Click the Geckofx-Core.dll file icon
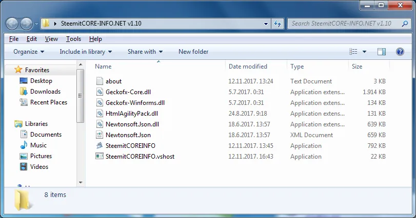Viewport: 416px width, 218px height. tap(100, 92)
